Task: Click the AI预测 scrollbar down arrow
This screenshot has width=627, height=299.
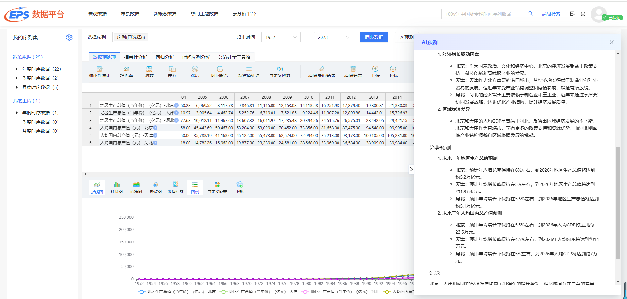Action: coord(618,282)
